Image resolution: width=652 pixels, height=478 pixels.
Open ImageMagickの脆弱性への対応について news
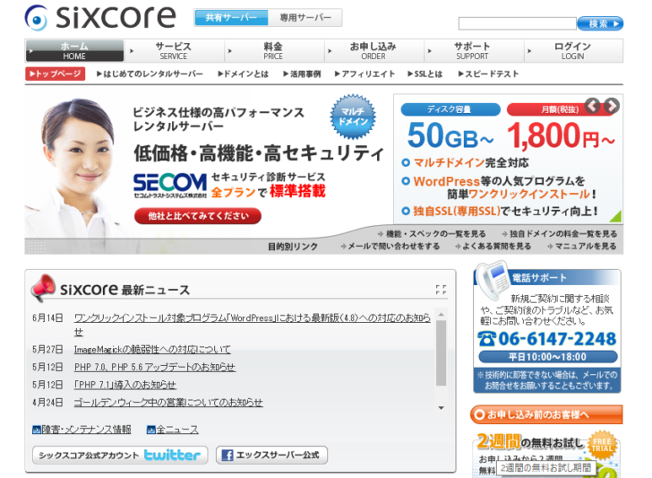[152, 350]
